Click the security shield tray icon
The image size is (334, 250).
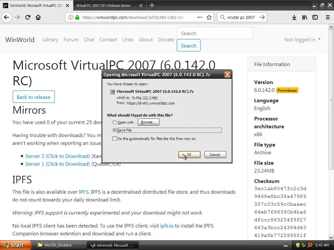[298, 245]
